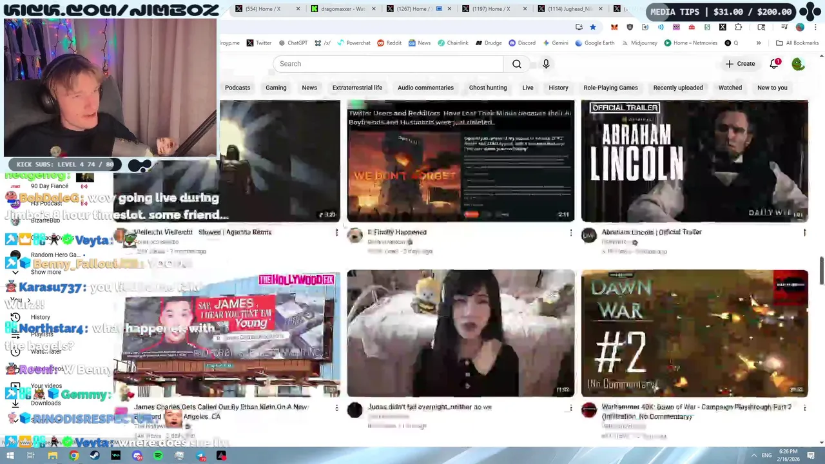Open options menu for Judas video
825x464 pixels.
[570, 407]
